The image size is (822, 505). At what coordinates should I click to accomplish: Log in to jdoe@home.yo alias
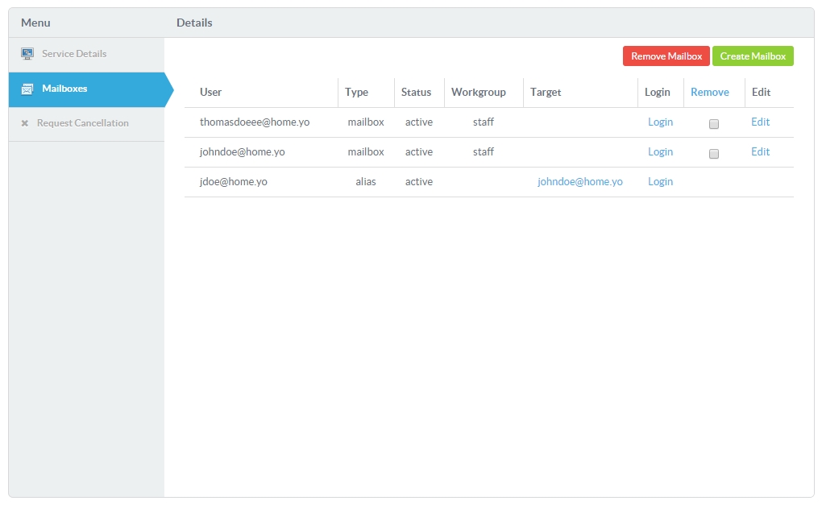(660, 182)
